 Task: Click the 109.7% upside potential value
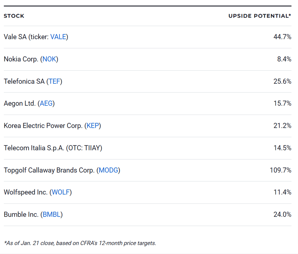(x=281, y=170)
